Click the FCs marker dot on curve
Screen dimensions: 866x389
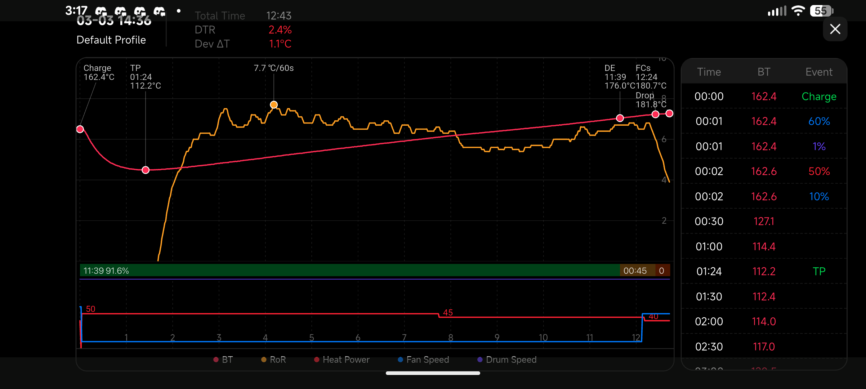pos(655,114)
